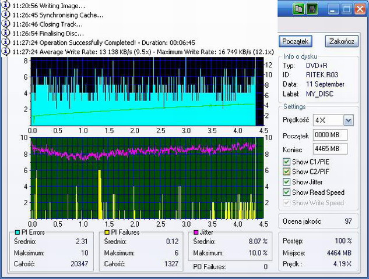The height and width of the screenshot is (279, 369).
Task: Click the ID value RITEK R03
Action: coord(322,75)
